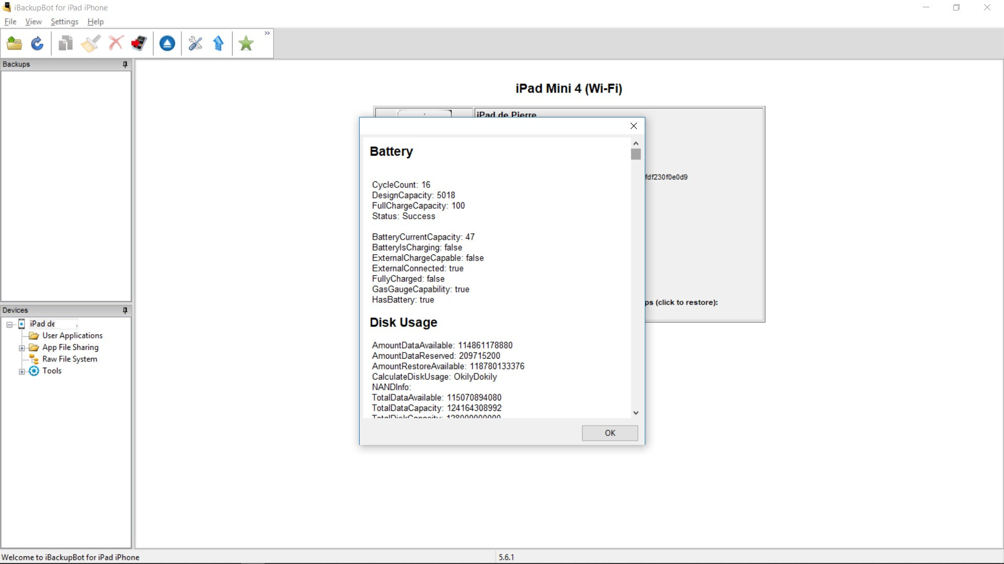Pin the Backups panel
The width and height of the screenshot is (1004, 564).
[x=125, y=64]
